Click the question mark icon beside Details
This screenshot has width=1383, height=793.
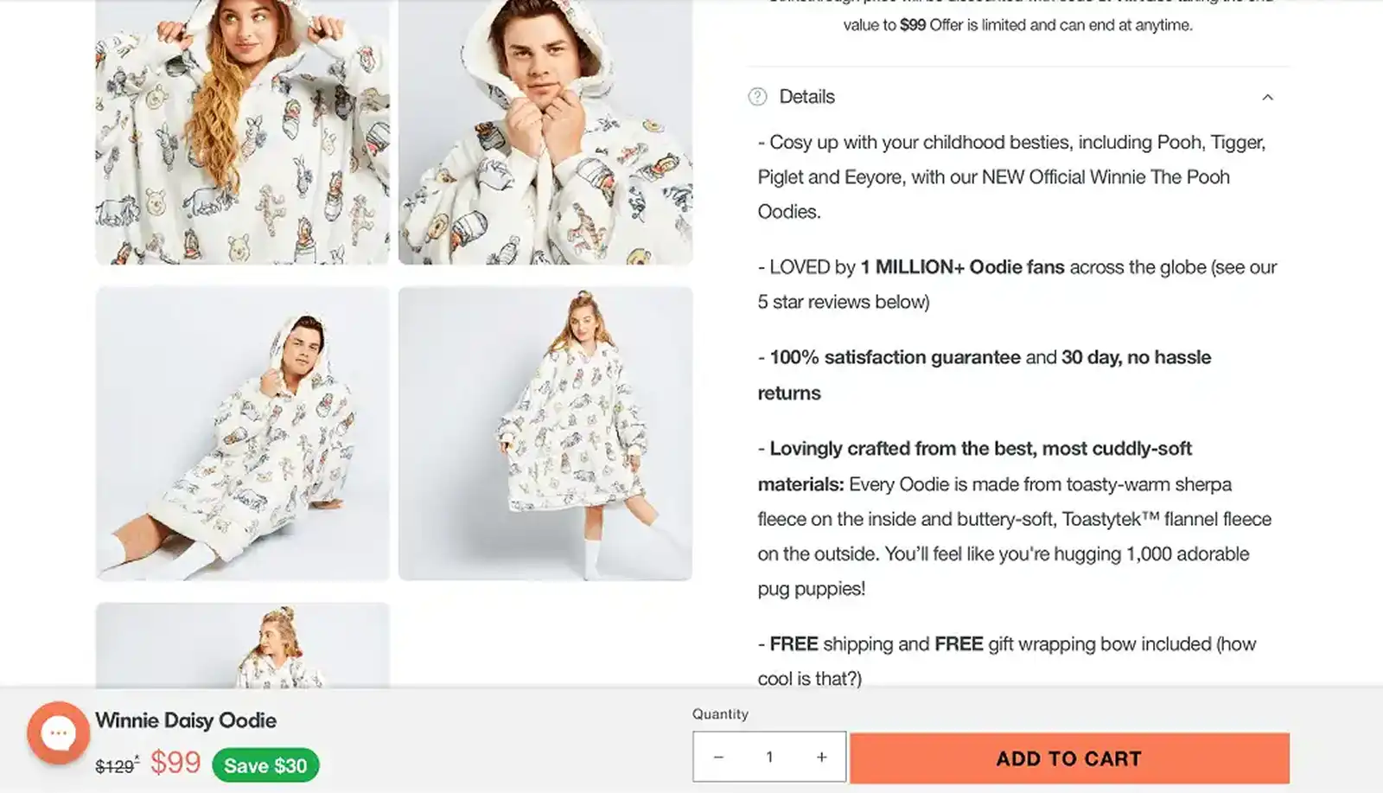[x=759, y=97]
